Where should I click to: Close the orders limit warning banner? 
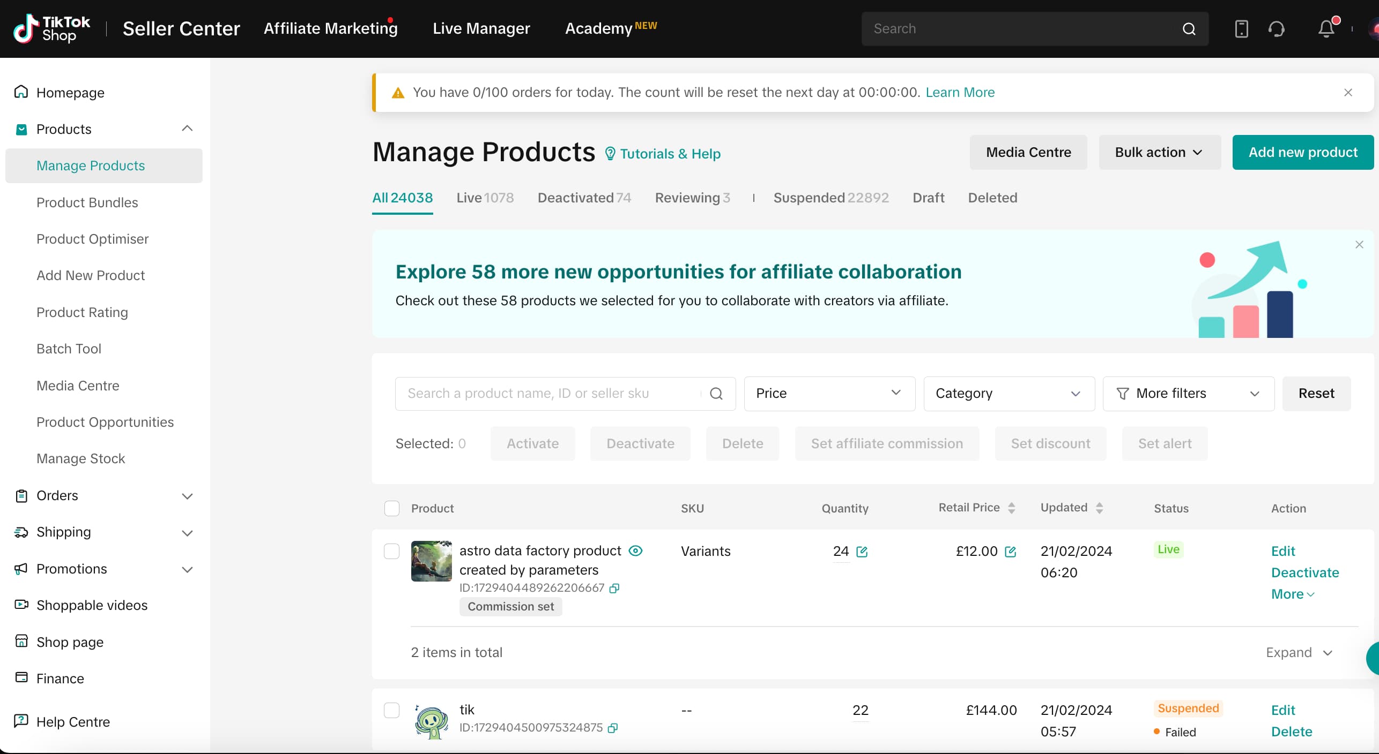pos(1348,93)
